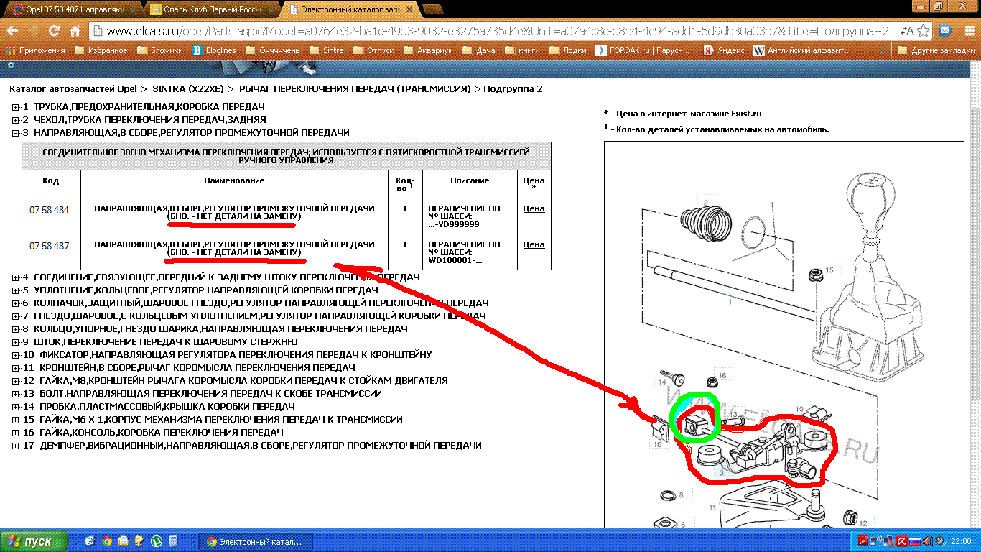Open the Каталог автозапчастей Opel breadcrumb link
Screen dimensions: 981x552
click(73, 89)
